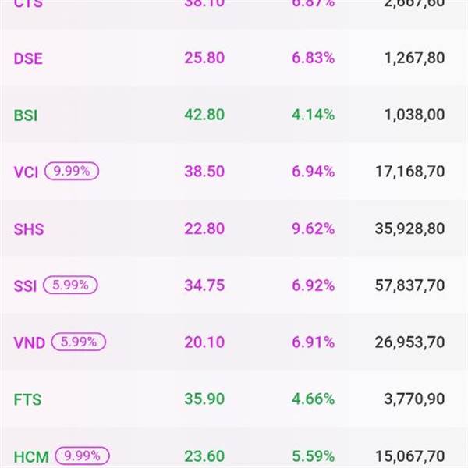
Task: Open the VCI stock ticker
Action: coord(26,172)
